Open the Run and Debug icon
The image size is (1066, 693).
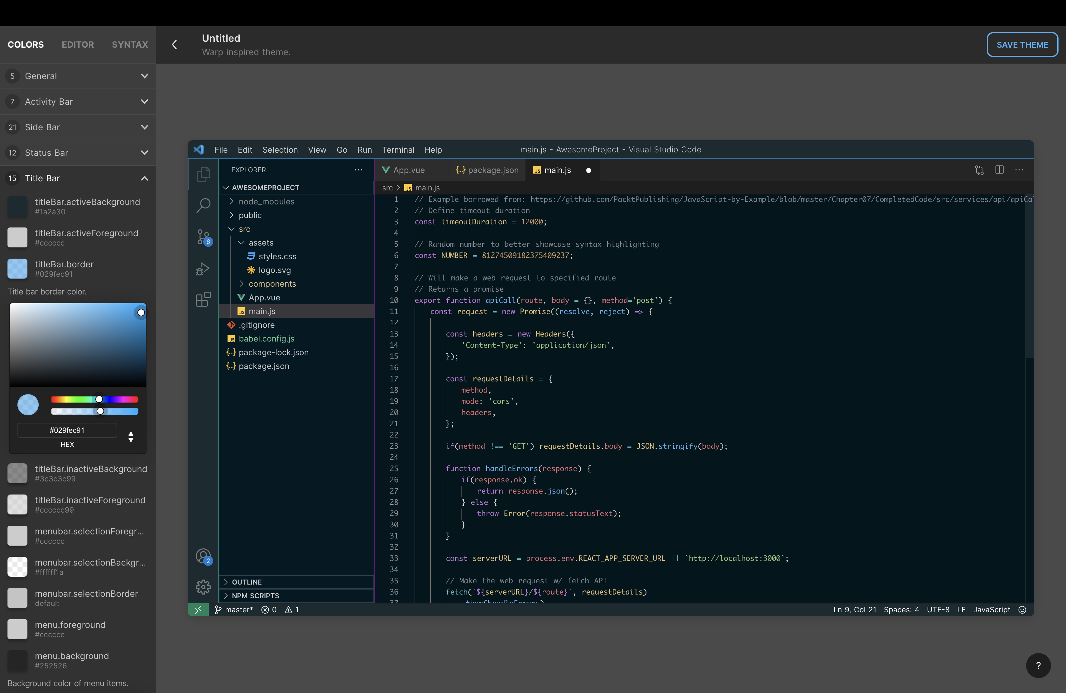(203, 269)
